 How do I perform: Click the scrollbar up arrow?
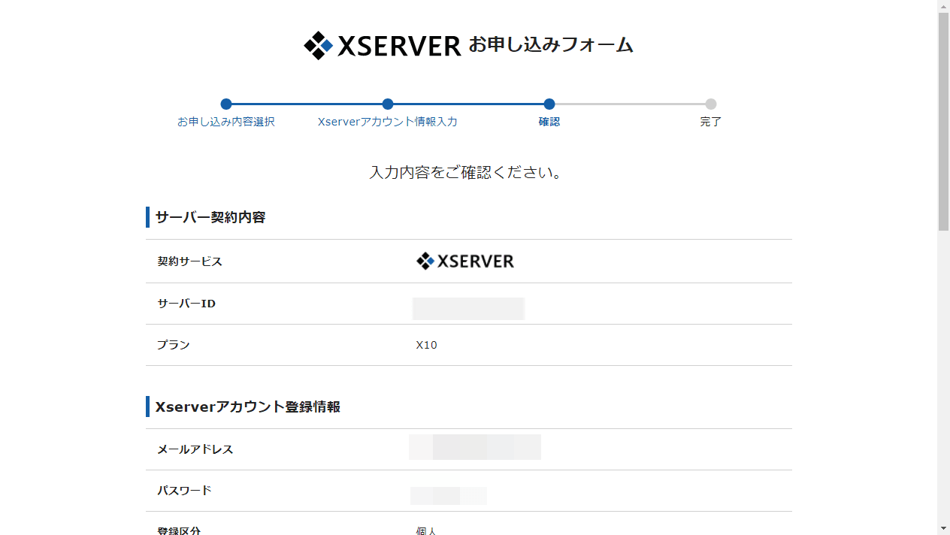tap(944, 6)
